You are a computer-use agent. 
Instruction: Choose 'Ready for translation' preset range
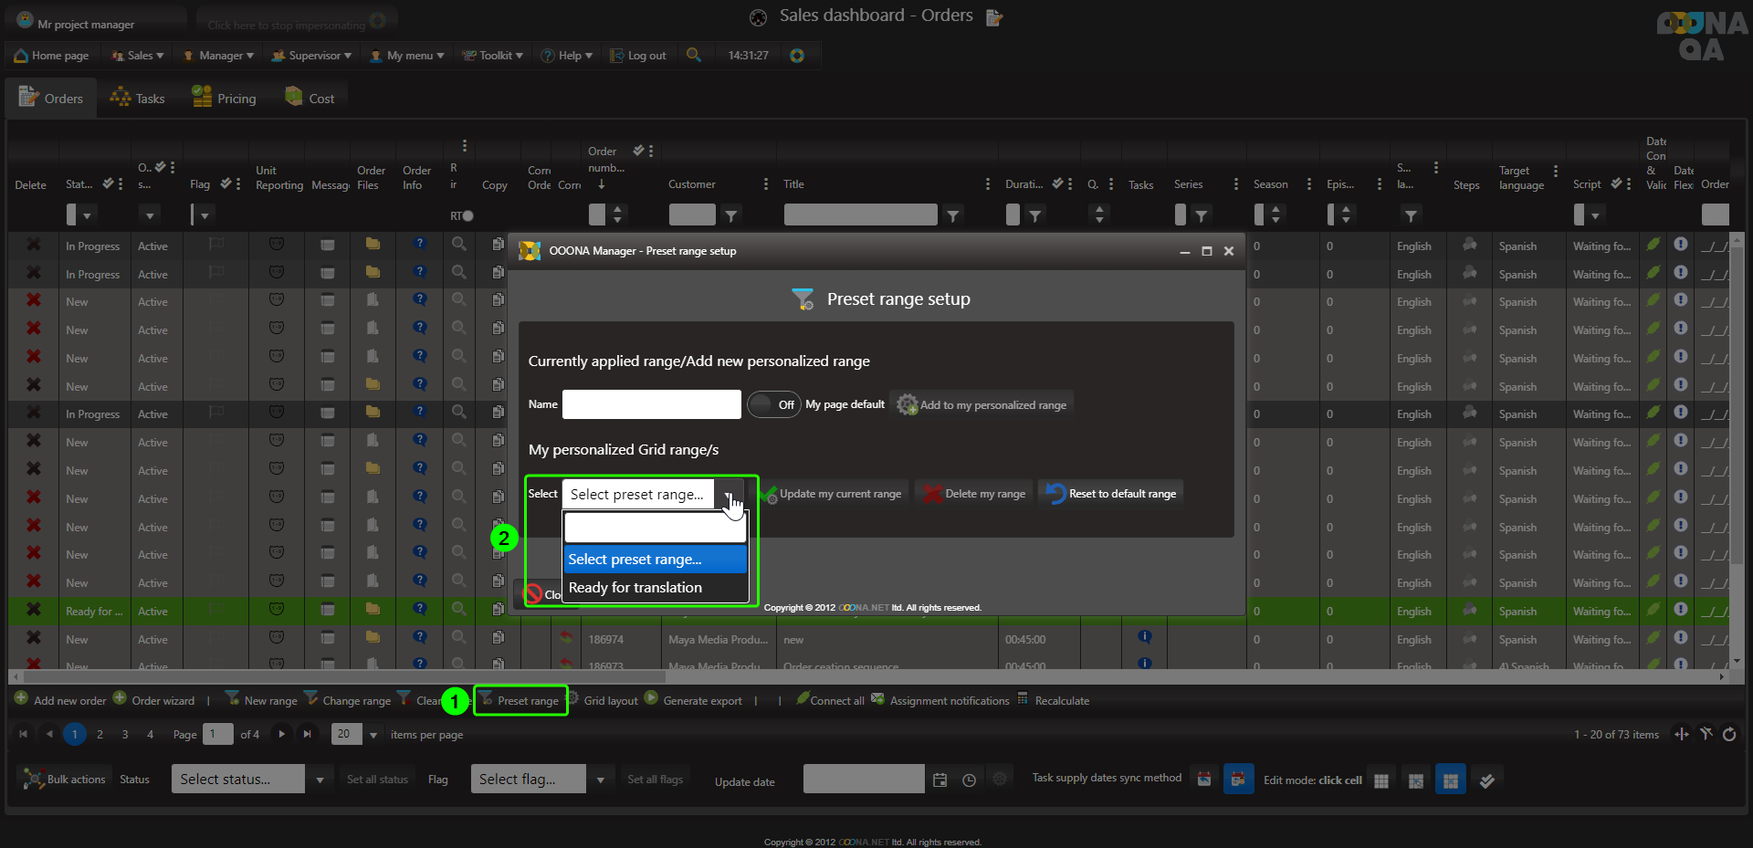click(x=635, y=588)
